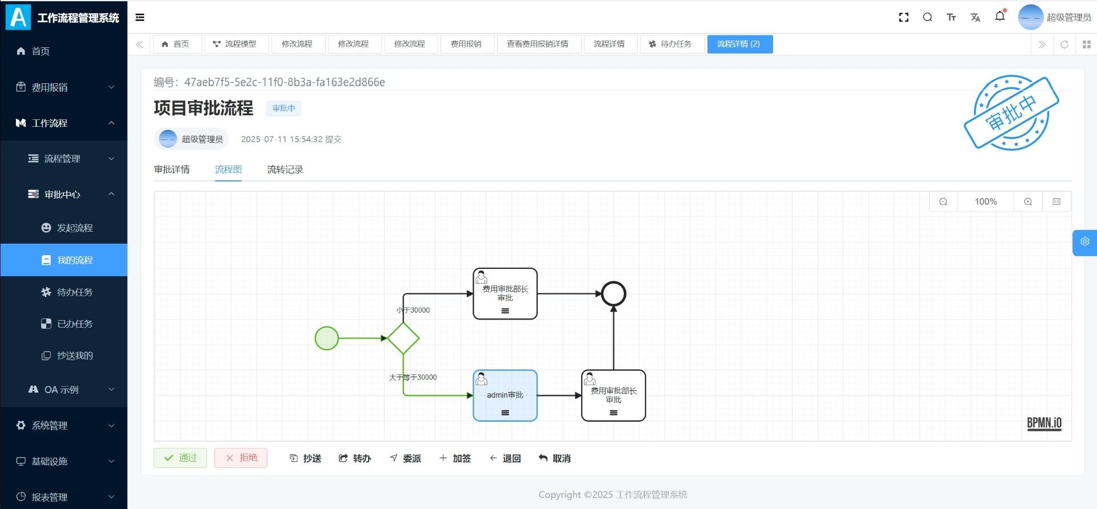Reset diagram zoom to fit
The height and width of the screenshot is (509, 1097).
click(1056, 201)
